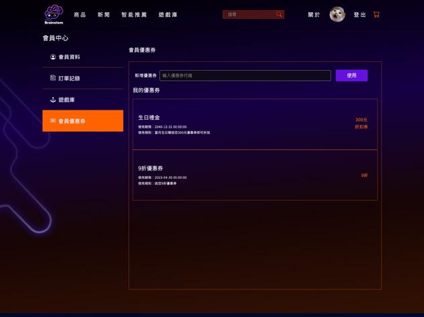Focus the coupon code input field
Screen dimensions: 424x317
click(x=245, y=75)
